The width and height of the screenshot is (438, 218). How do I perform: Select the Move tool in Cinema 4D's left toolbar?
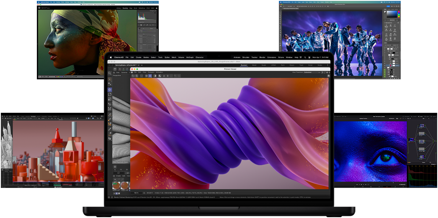110,90
